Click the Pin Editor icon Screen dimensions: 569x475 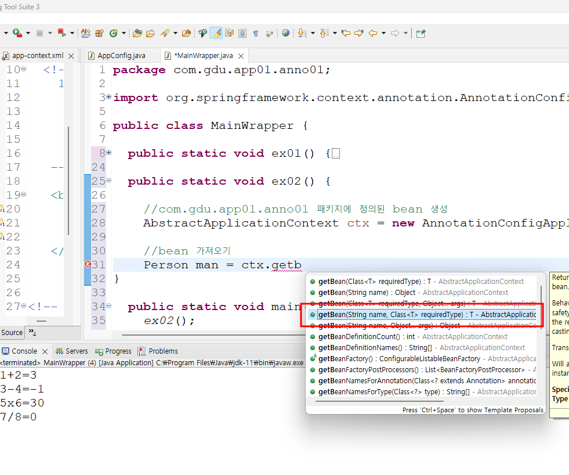coord(421,34)
